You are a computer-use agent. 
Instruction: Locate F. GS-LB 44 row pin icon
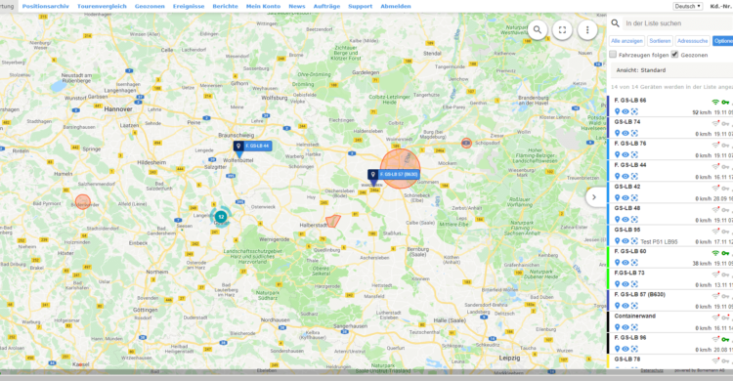617,176
